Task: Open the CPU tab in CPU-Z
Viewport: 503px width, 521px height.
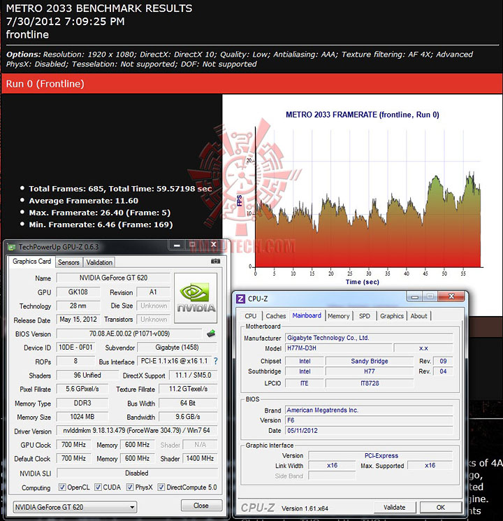Action: click(251, 316)
